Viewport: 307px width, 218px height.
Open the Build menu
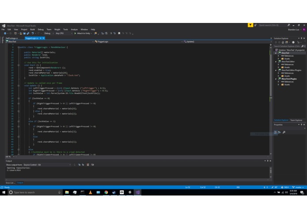33,30
